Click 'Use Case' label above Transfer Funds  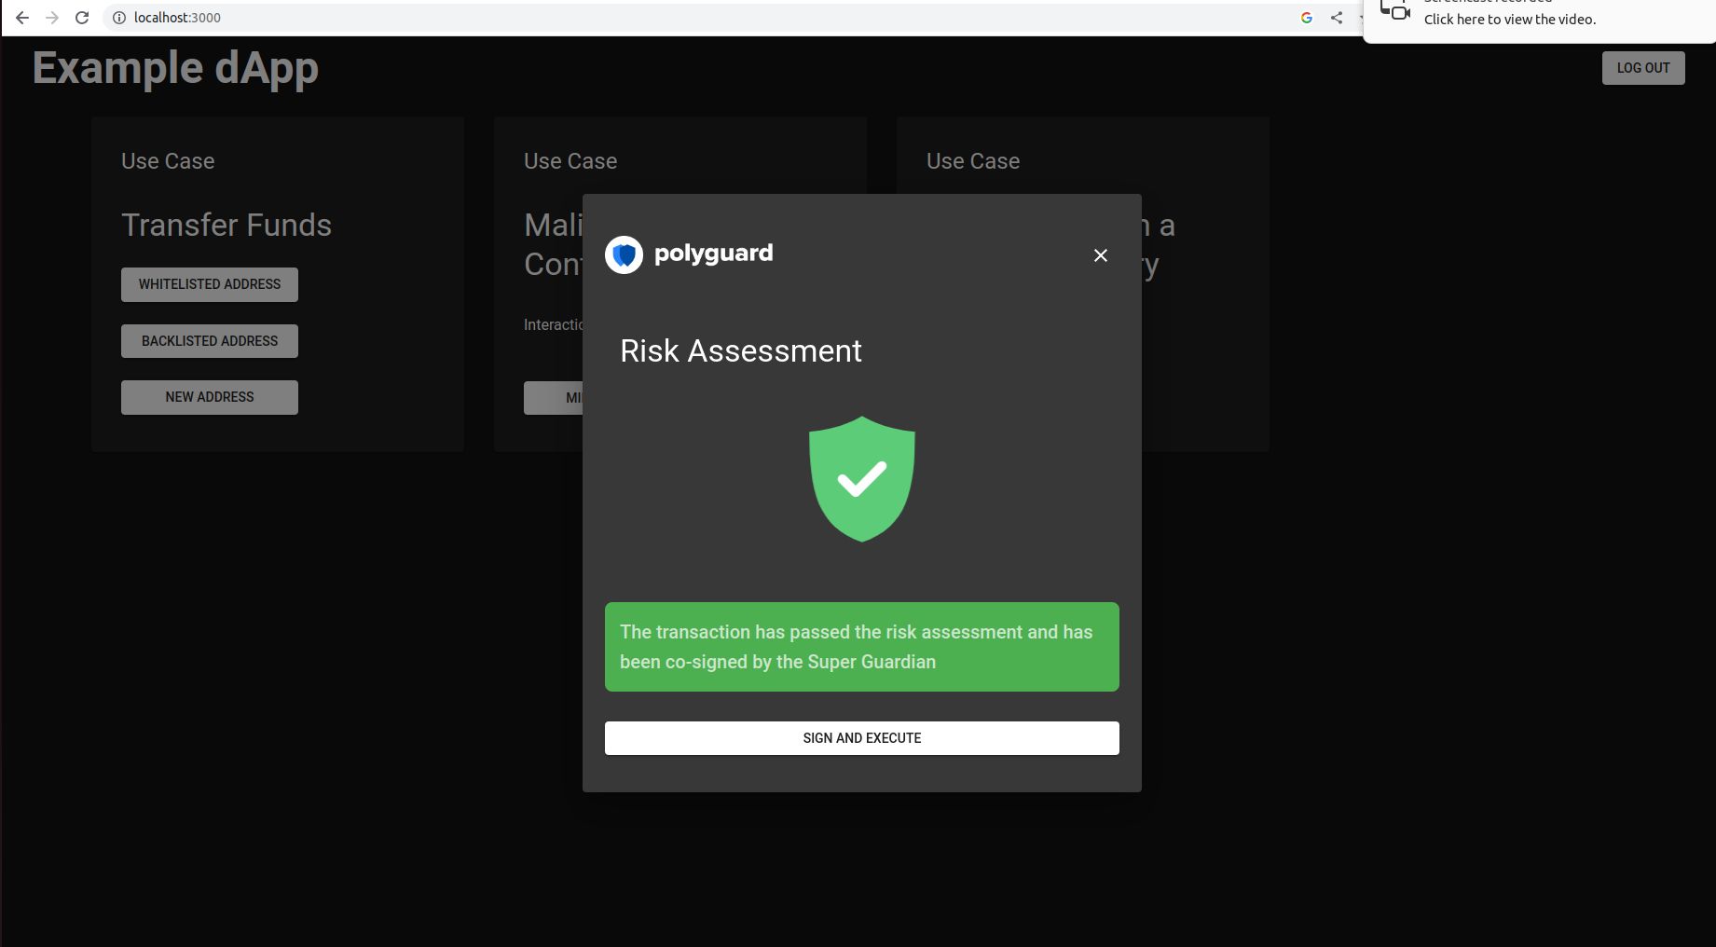click(168, 161)
